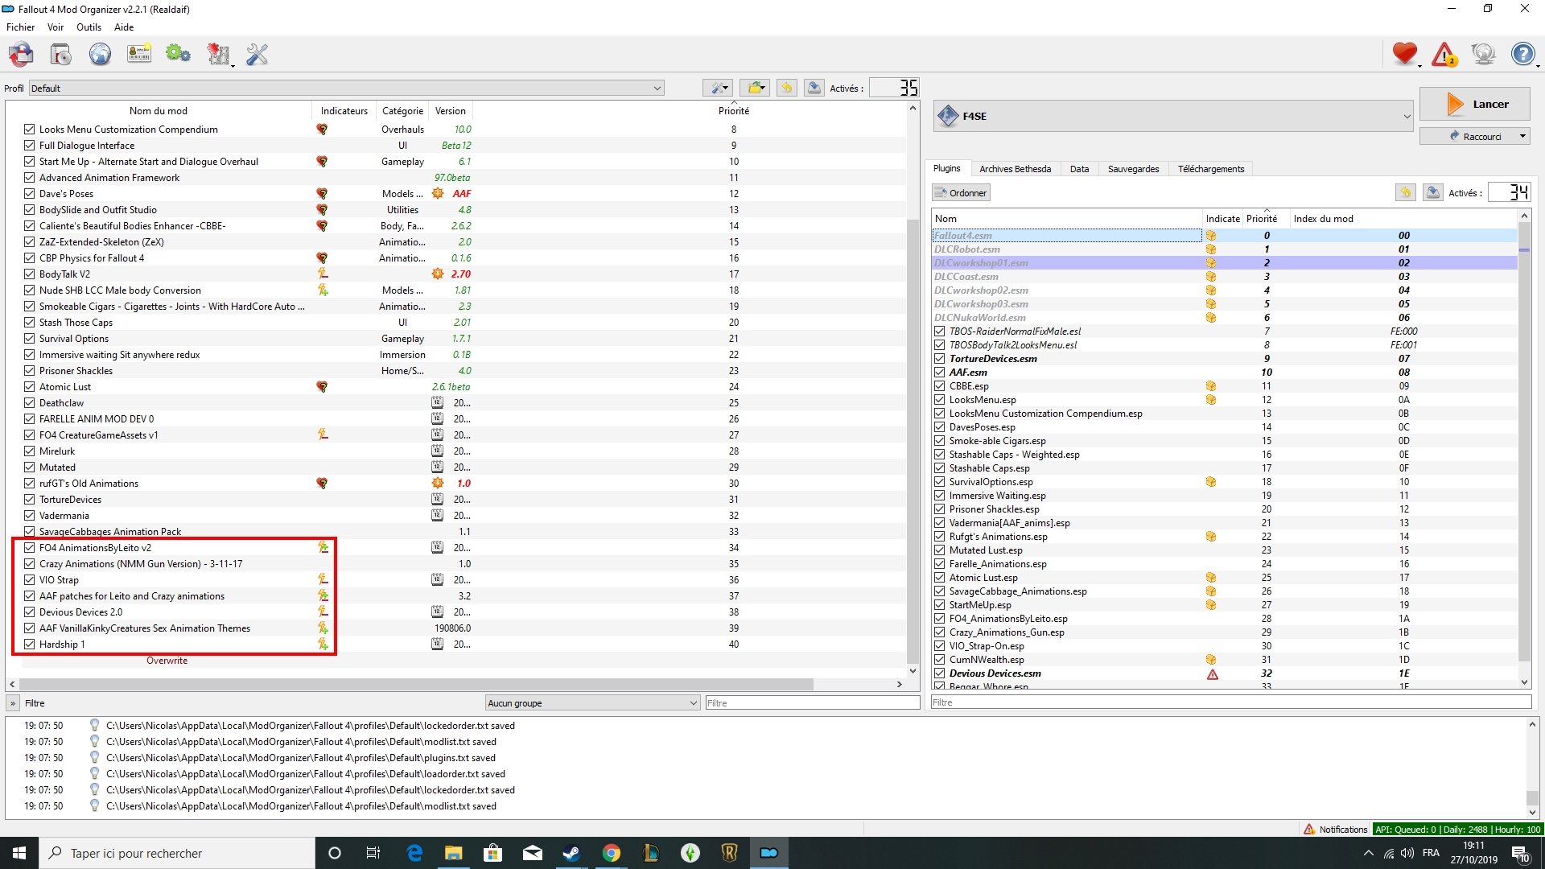
Task: Expand the Raccourci shortcut dropdown
Action: 1522,136
